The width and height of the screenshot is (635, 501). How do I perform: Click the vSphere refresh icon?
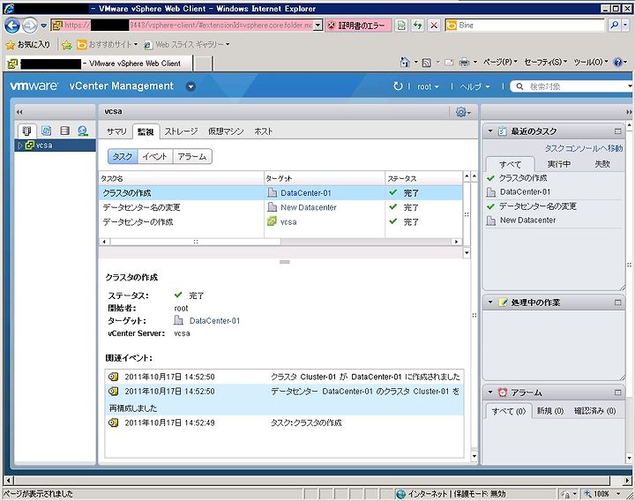click(x=398, y=86)
